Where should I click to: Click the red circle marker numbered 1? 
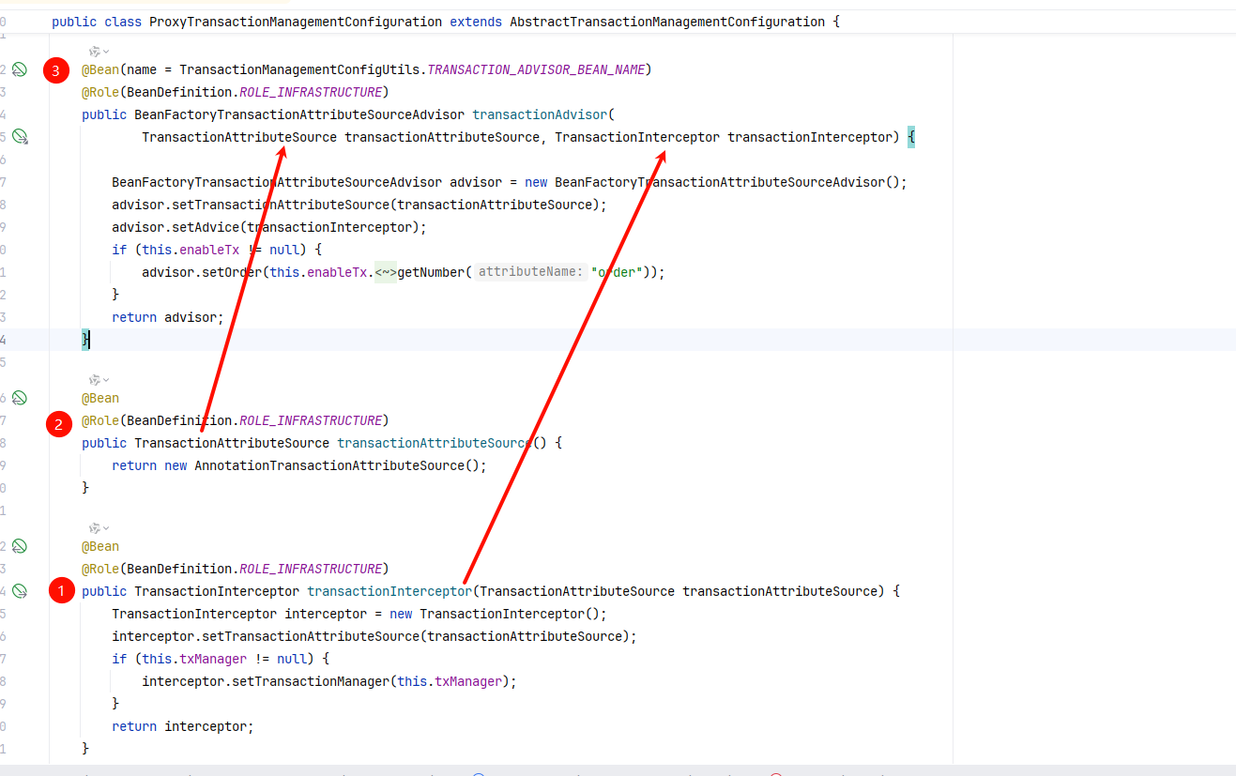click(62, 591)
